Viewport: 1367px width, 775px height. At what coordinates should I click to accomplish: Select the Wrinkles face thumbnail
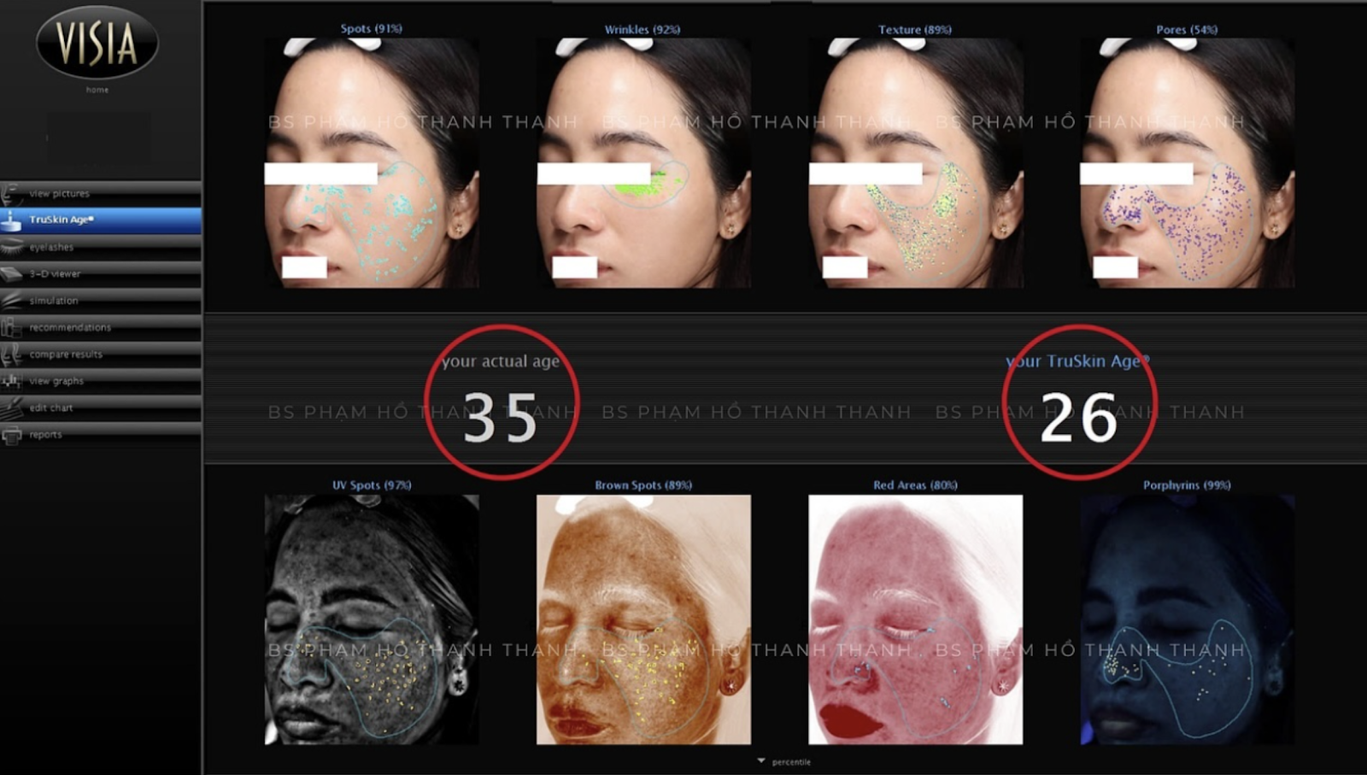click(x=643, y=162)
